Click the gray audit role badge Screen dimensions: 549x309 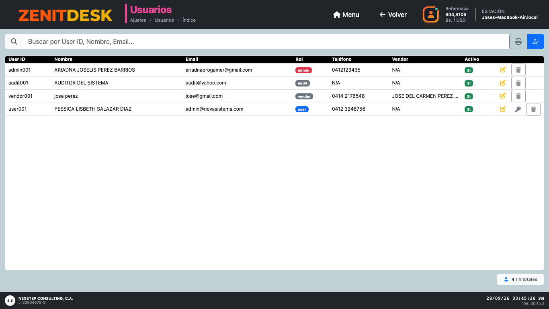303,83
